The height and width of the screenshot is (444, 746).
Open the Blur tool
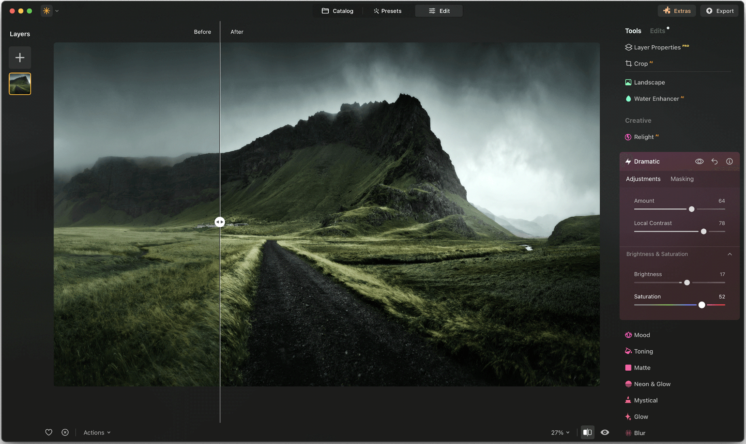635,433
